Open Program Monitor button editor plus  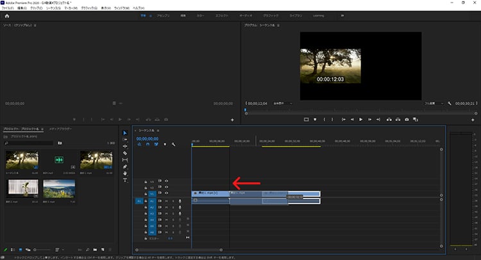(x=473, y=120)
